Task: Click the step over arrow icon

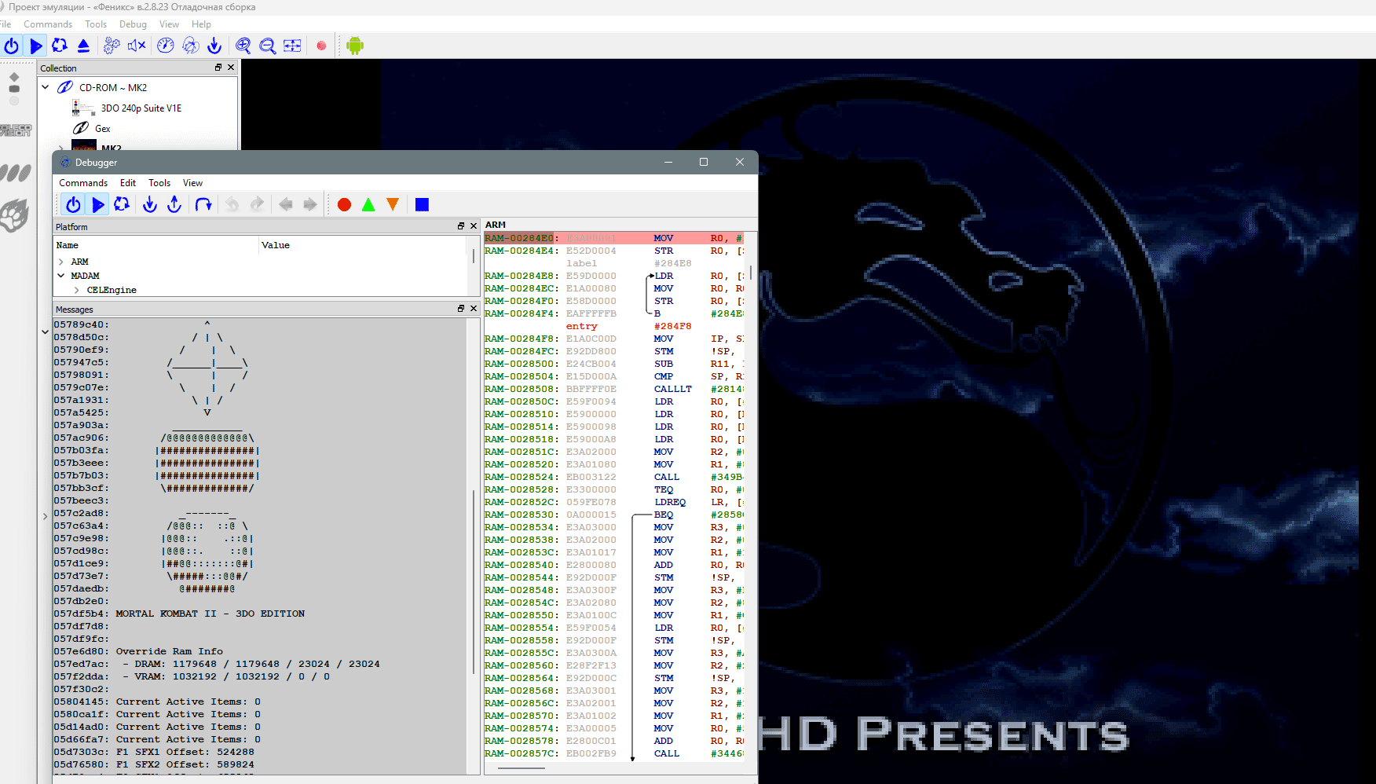Action: 203,204
